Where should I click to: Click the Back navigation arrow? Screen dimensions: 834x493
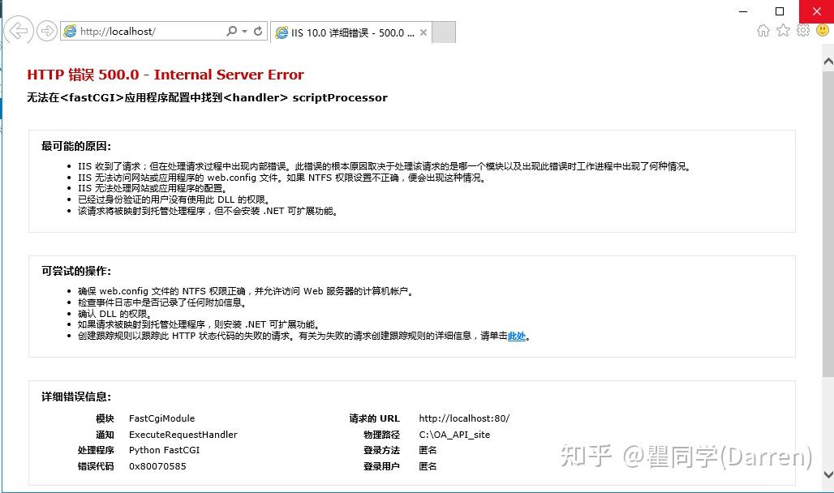coord(18,30)
